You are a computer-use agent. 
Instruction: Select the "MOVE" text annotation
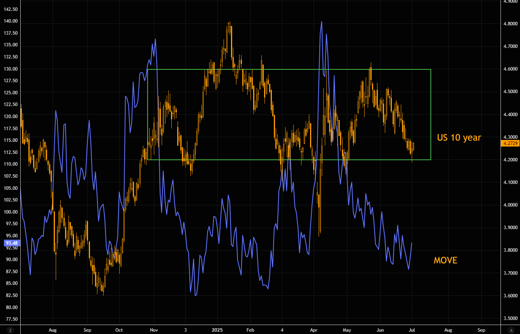445,260
